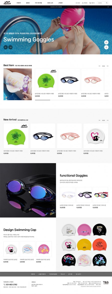Open the 수영모자 menu item
The height and width of the screenshot is (294, 112).
(x=19, y=3)
